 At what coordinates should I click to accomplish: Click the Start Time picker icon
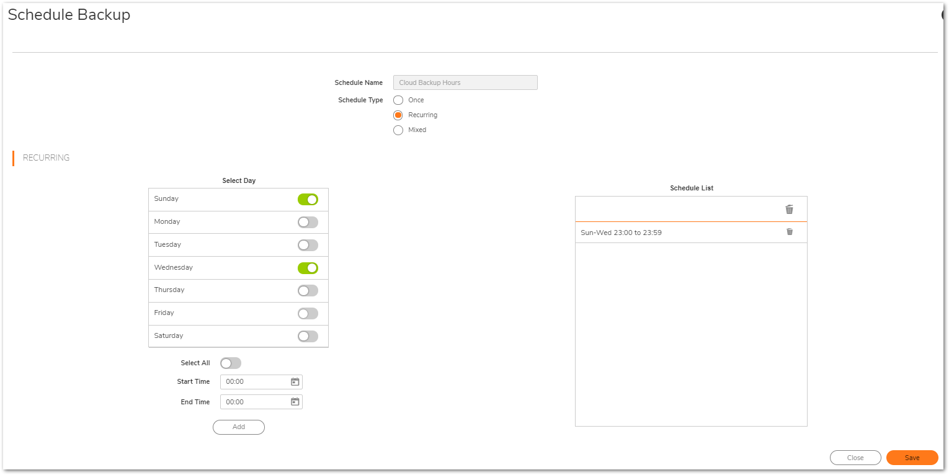point(295,382)
